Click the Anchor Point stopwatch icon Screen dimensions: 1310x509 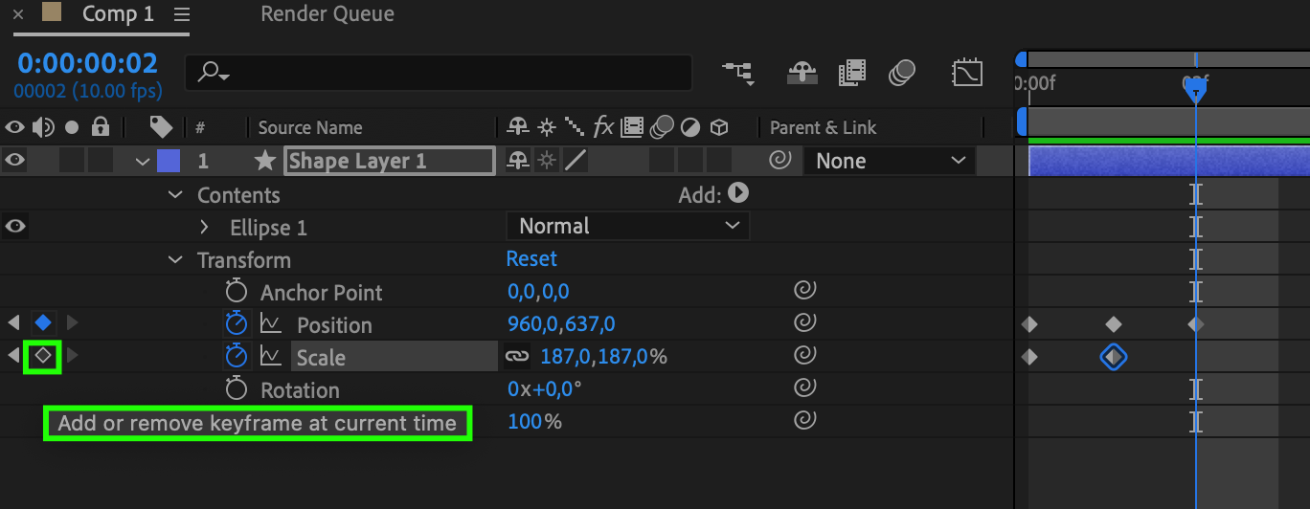click(236, 292)
